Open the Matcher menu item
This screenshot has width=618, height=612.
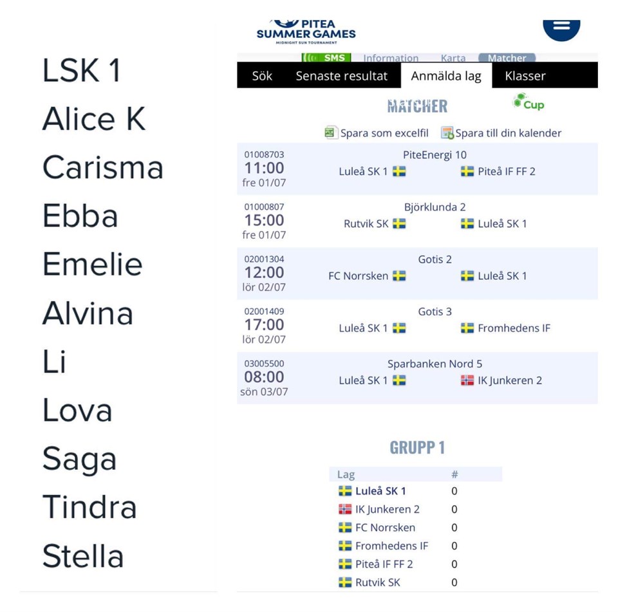coord(507,57)
